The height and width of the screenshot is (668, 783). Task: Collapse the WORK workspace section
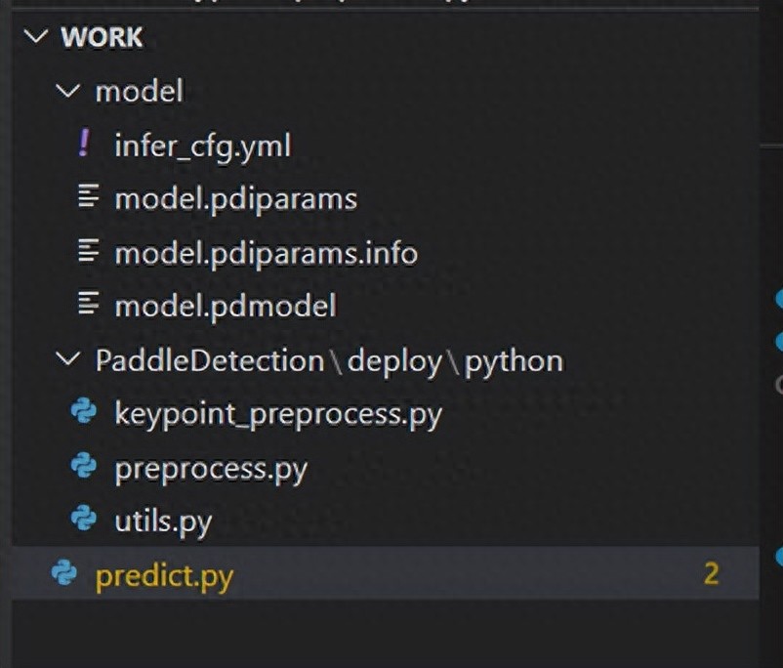coord(36,37)
